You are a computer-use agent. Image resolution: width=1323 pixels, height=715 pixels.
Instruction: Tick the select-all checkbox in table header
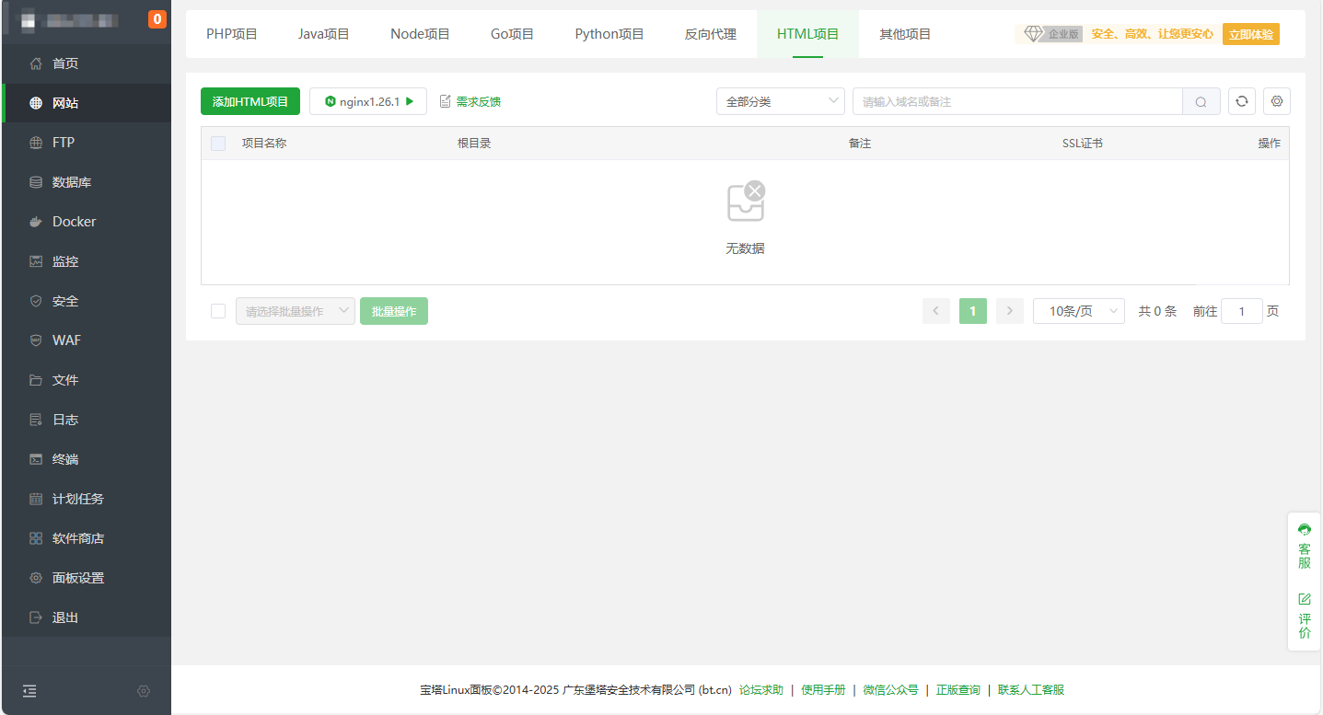pos(218,144)
